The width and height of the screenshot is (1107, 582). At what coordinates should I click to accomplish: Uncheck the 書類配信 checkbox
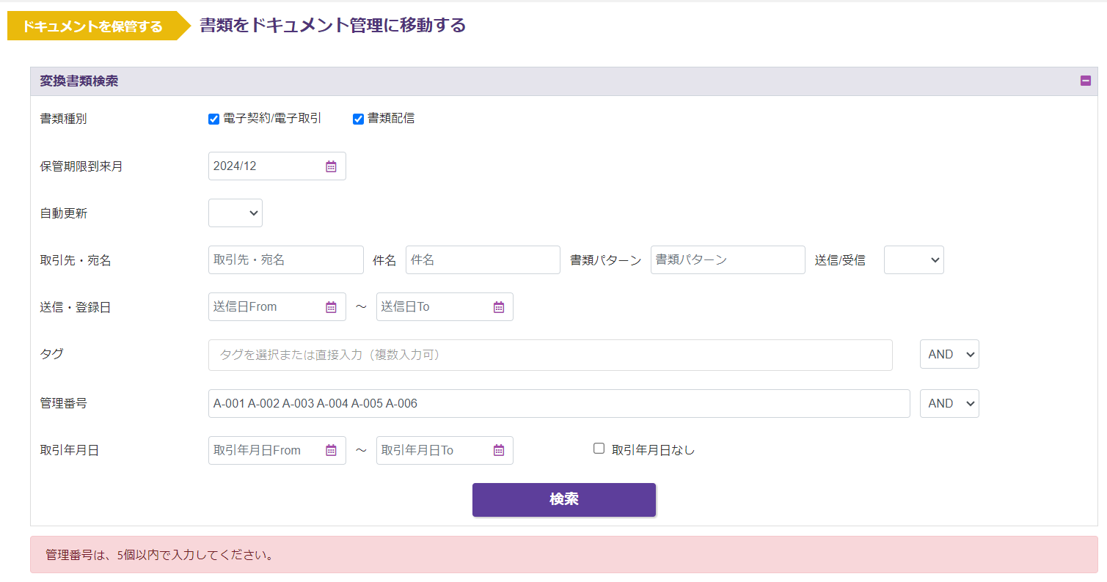359,119
